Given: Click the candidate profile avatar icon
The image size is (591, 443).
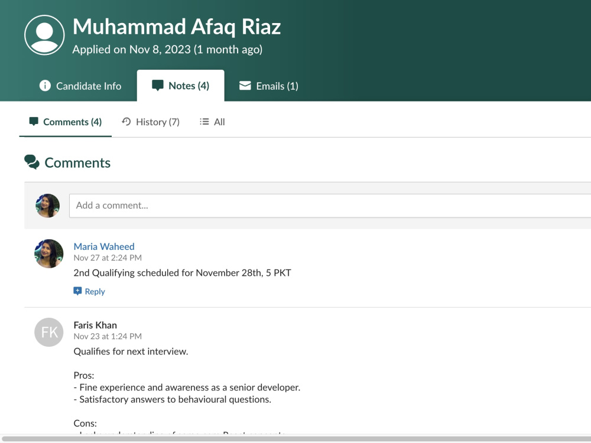Looking at the screenshot, I should (x=44, y=35).
